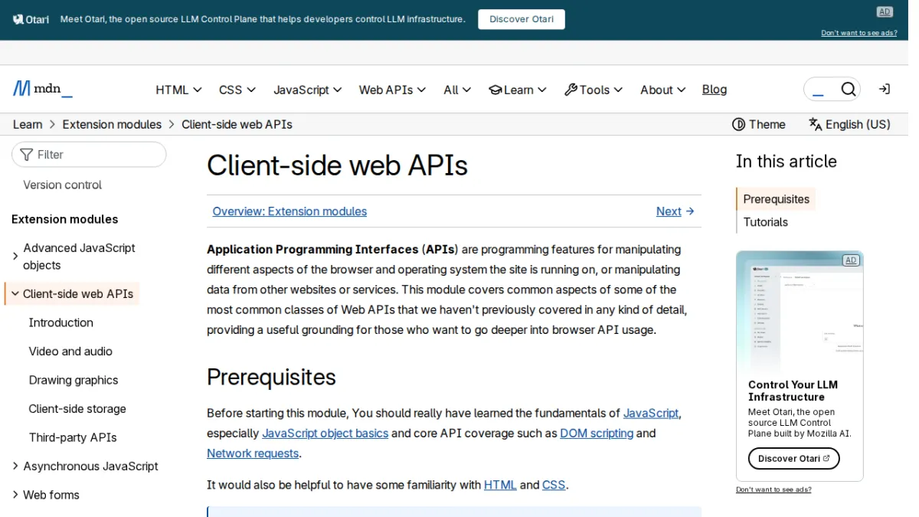Open the Introduction sidebar item

[61, 322]
